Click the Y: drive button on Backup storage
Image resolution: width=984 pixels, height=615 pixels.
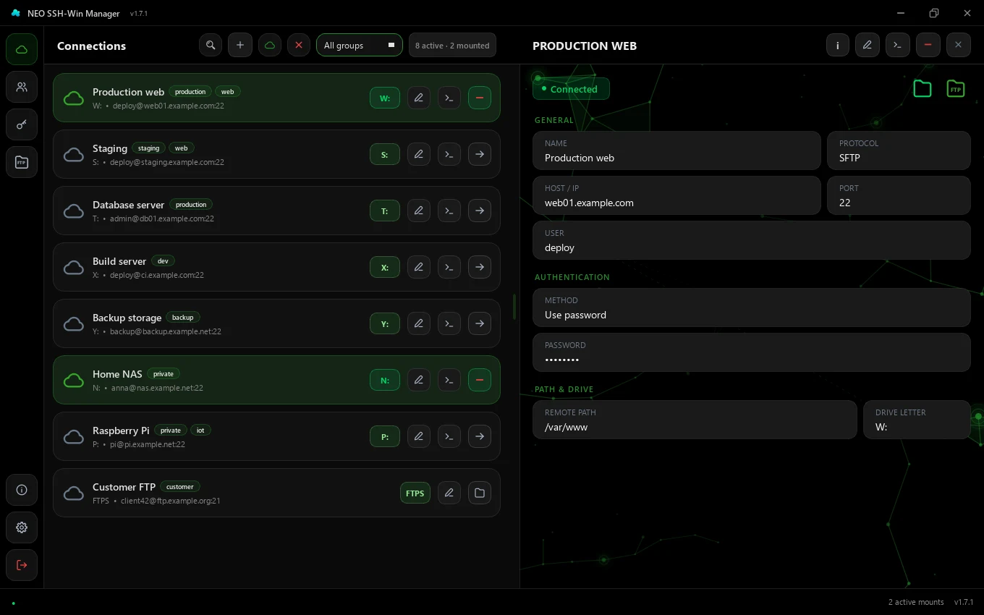[385, 323]
